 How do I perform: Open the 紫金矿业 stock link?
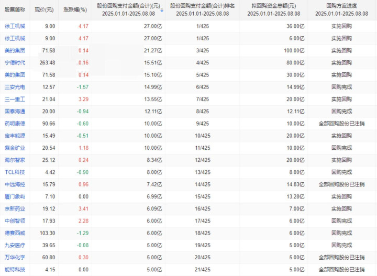pyautogui.click(x=15, y=148)
